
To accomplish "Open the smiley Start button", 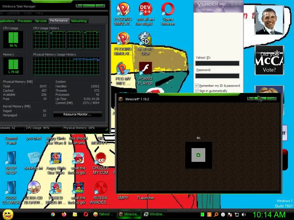I will pos(8,214).
